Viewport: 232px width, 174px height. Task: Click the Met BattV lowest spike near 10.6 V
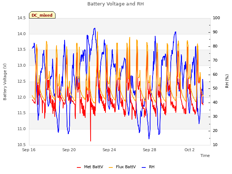click(x=91, y=141)
